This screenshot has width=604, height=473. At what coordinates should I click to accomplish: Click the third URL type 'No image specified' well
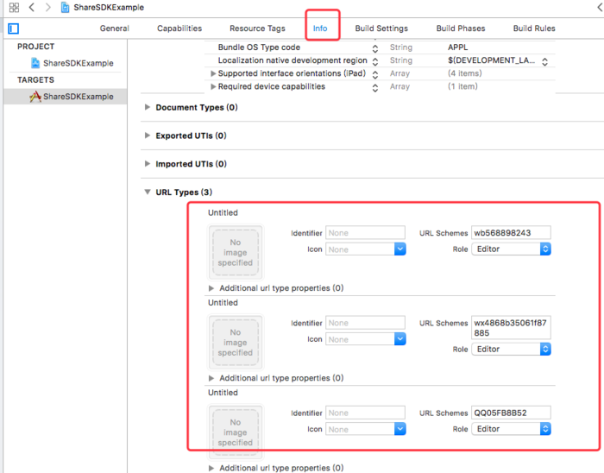click(236, 432)
